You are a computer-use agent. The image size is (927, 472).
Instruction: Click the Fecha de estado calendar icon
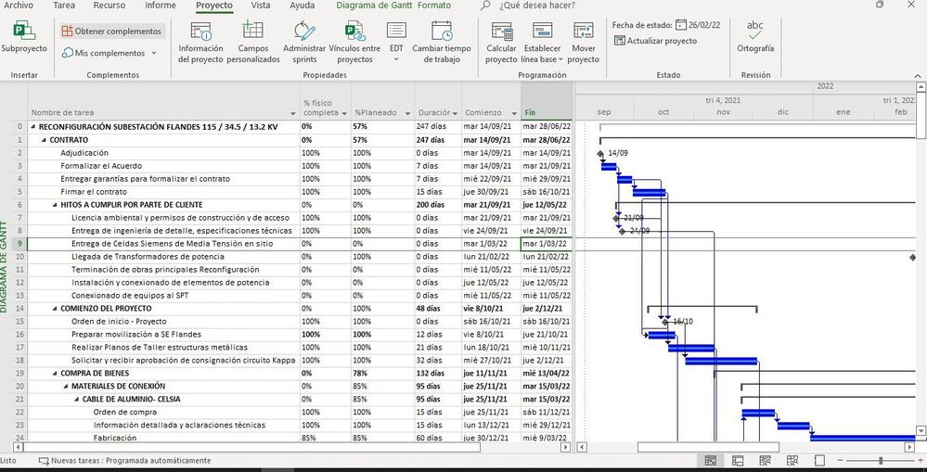pos(681,25)
